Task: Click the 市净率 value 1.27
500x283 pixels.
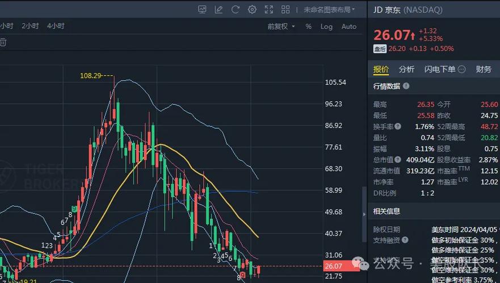Action: coord(427,182)
